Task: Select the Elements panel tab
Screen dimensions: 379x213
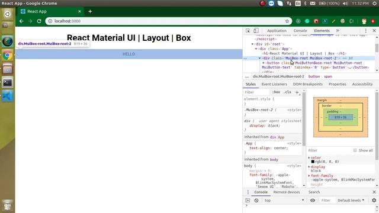Action: 322,31
